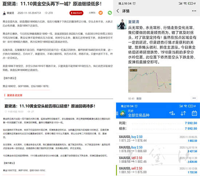
Task: Click the article timestamp 2020-11-10 20:47:51
Action: point(29,13)
